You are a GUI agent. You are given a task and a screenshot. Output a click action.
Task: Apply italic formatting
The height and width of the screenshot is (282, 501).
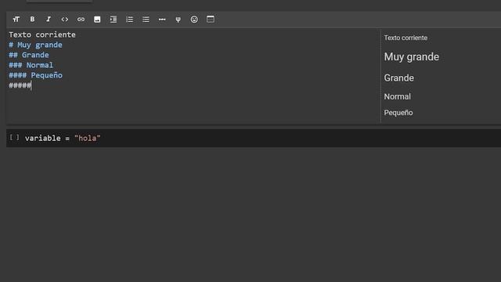click(x=49, y=20)
